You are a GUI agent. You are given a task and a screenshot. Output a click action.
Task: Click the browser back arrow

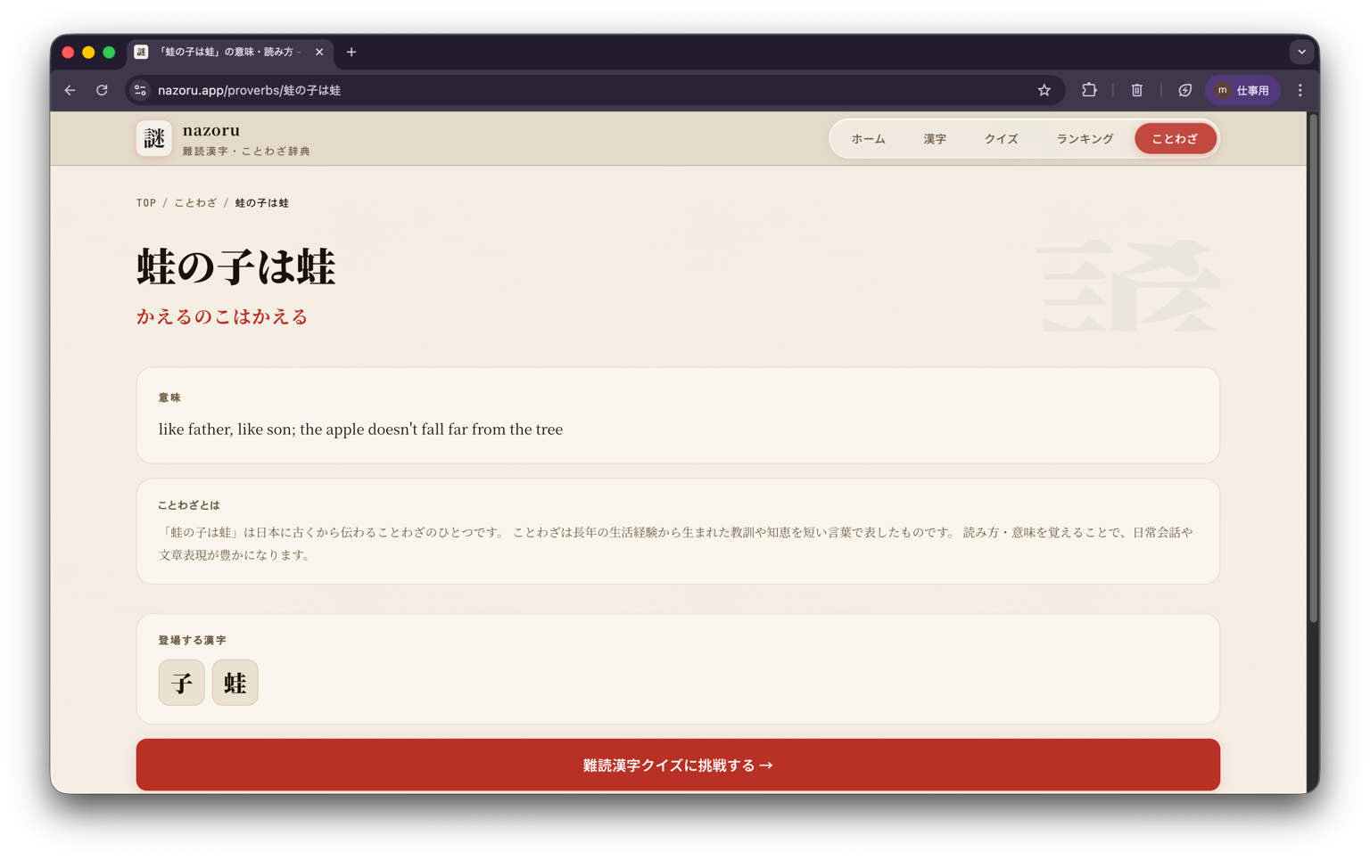click(70, 90)
